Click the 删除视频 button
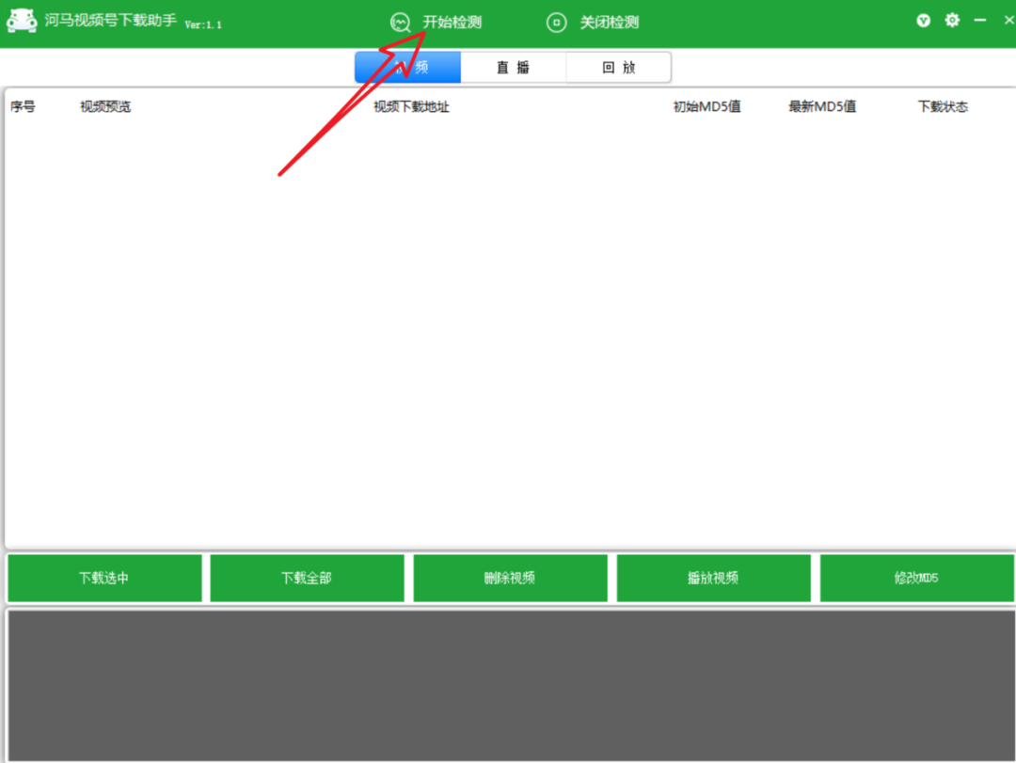The width and height of the screenshot is (1016, 763). [510, 578]
